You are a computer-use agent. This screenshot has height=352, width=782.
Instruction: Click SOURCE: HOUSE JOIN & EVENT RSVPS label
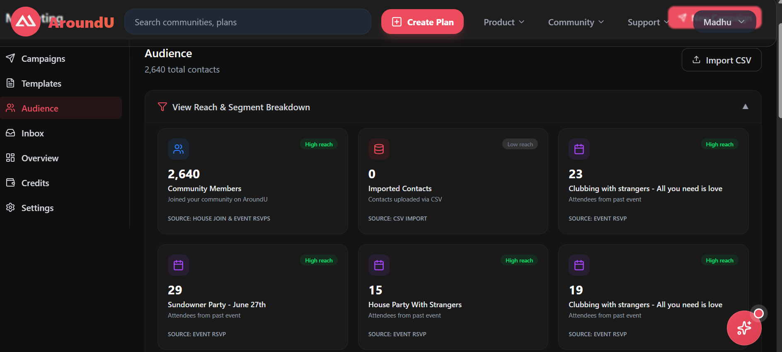pyautogui.click(x=219, y=218)
